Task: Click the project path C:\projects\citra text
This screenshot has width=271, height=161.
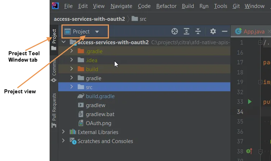Action: tap(190, 42)
